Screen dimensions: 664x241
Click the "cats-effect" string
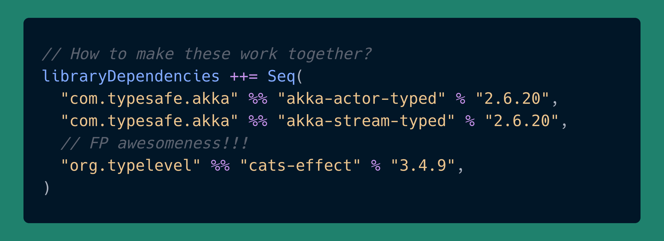(300, 165)
